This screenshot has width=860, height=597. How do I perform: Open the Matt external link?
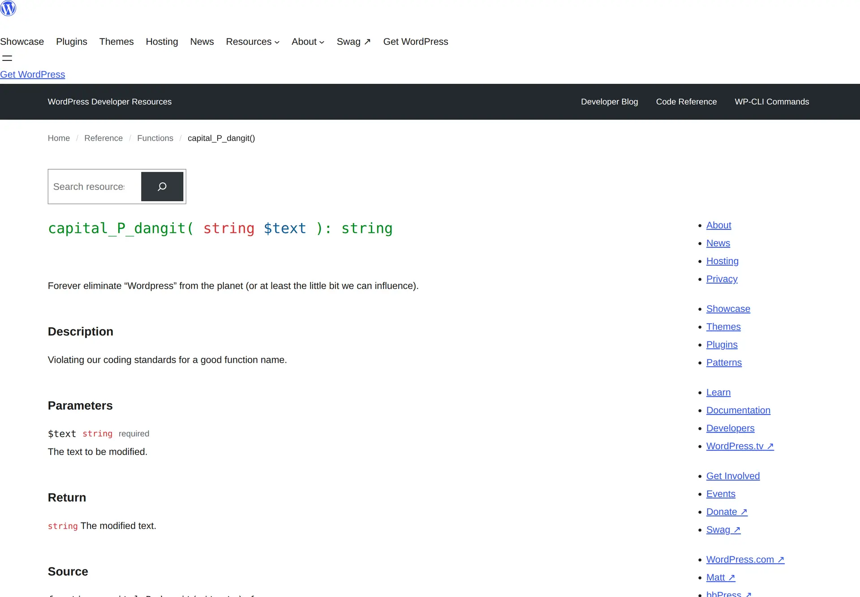[721, 578]
